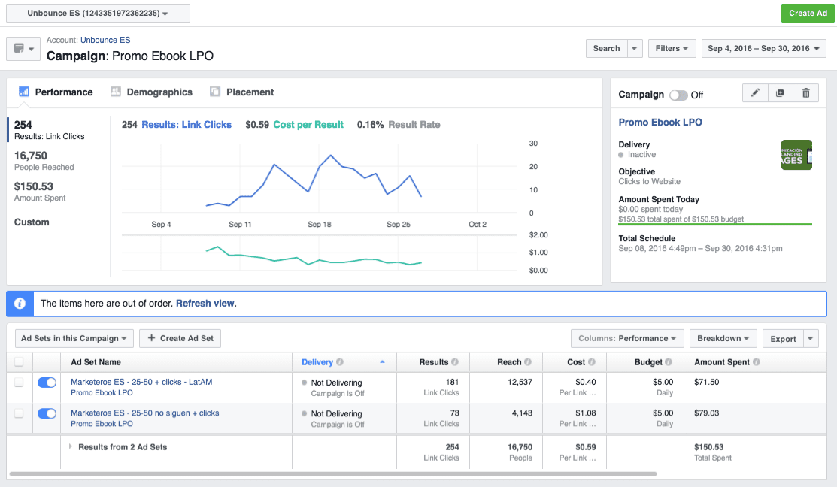
Task: Open the Columns: Performance dropdown
Action: pyautogui.click(x=627, y=339)
